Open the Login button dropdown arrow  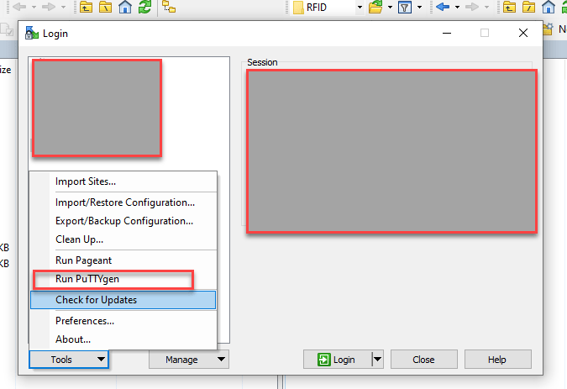point(377,360)
